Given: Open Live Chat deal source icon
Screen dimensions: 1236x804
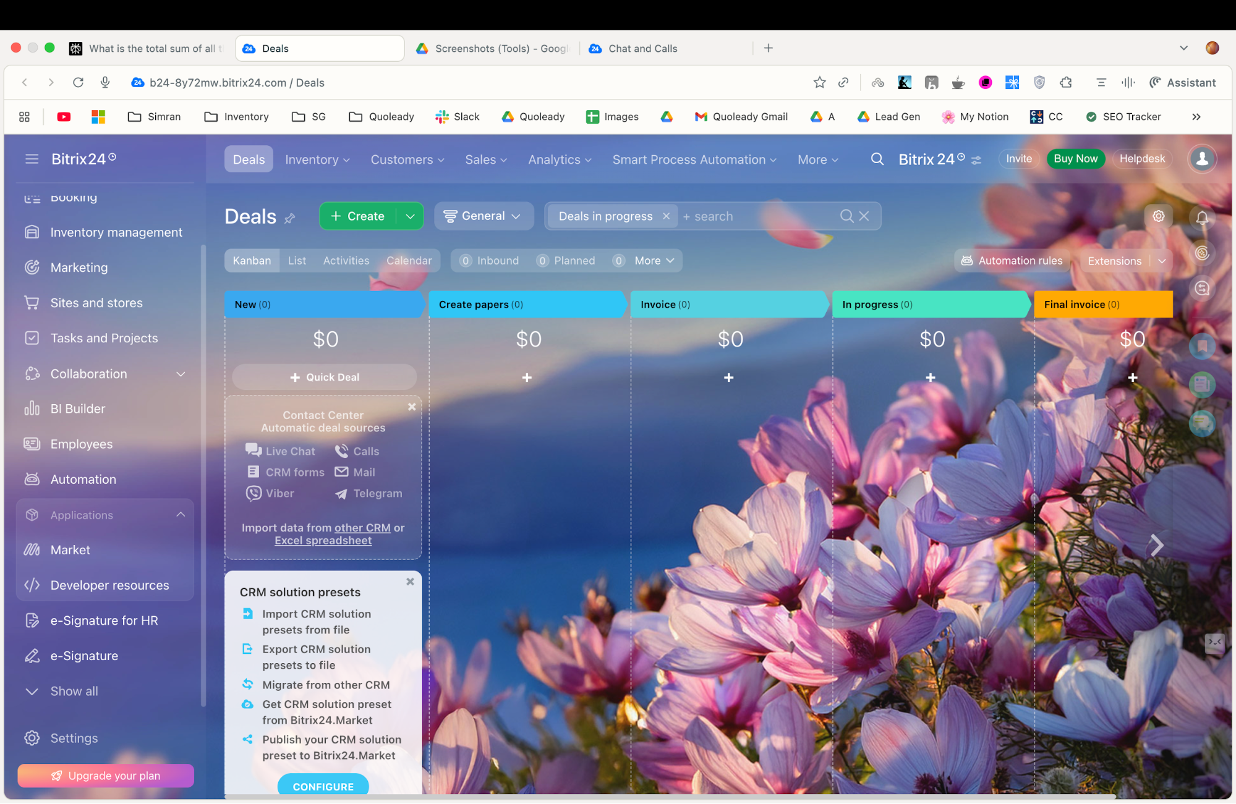Looking at the screenshot, I should pyautogui.click(x=253, y=451).
